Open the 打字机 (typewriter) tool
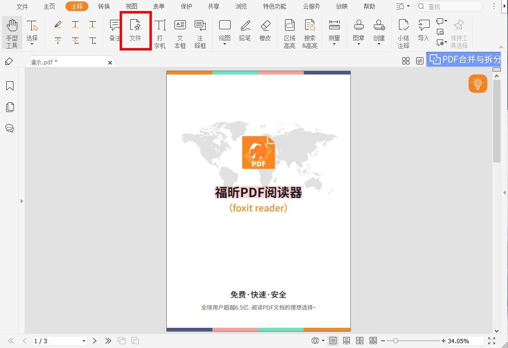The image size is (508, 348). (x=160, y=32)
